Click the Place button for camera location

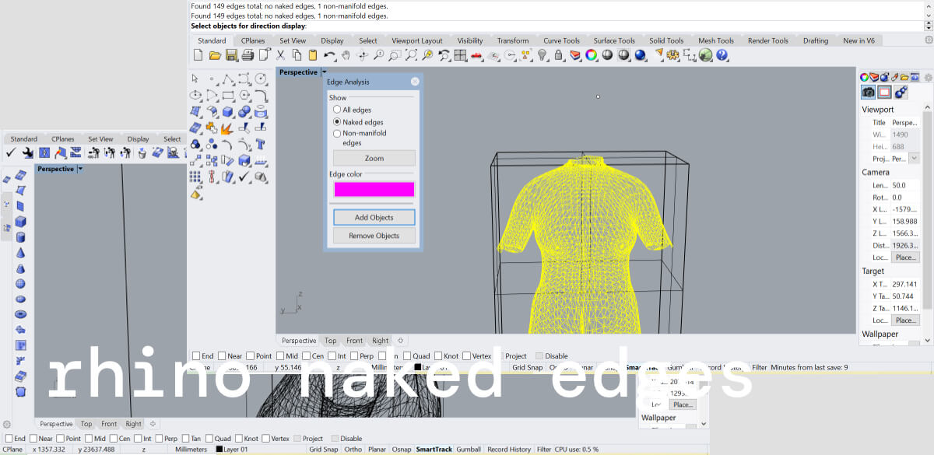[905, 257]
